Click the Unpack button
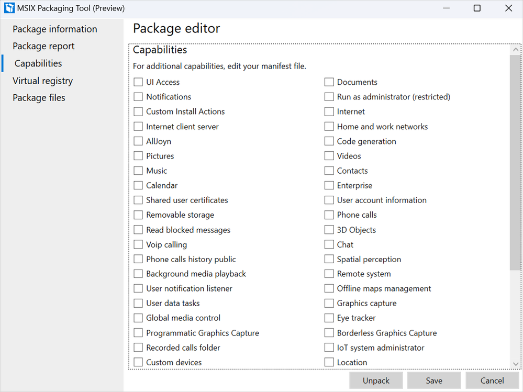The height and width of the screenshot is (392, 523). tap(376, 380)
